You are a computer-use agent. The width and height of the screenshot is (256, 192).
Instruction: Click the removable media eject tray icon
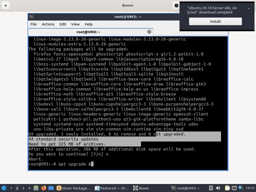click(x=211, y=188)
